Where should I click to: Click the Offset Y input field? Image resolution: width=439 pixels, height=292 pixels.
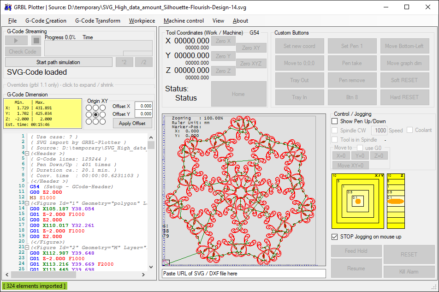143,113
